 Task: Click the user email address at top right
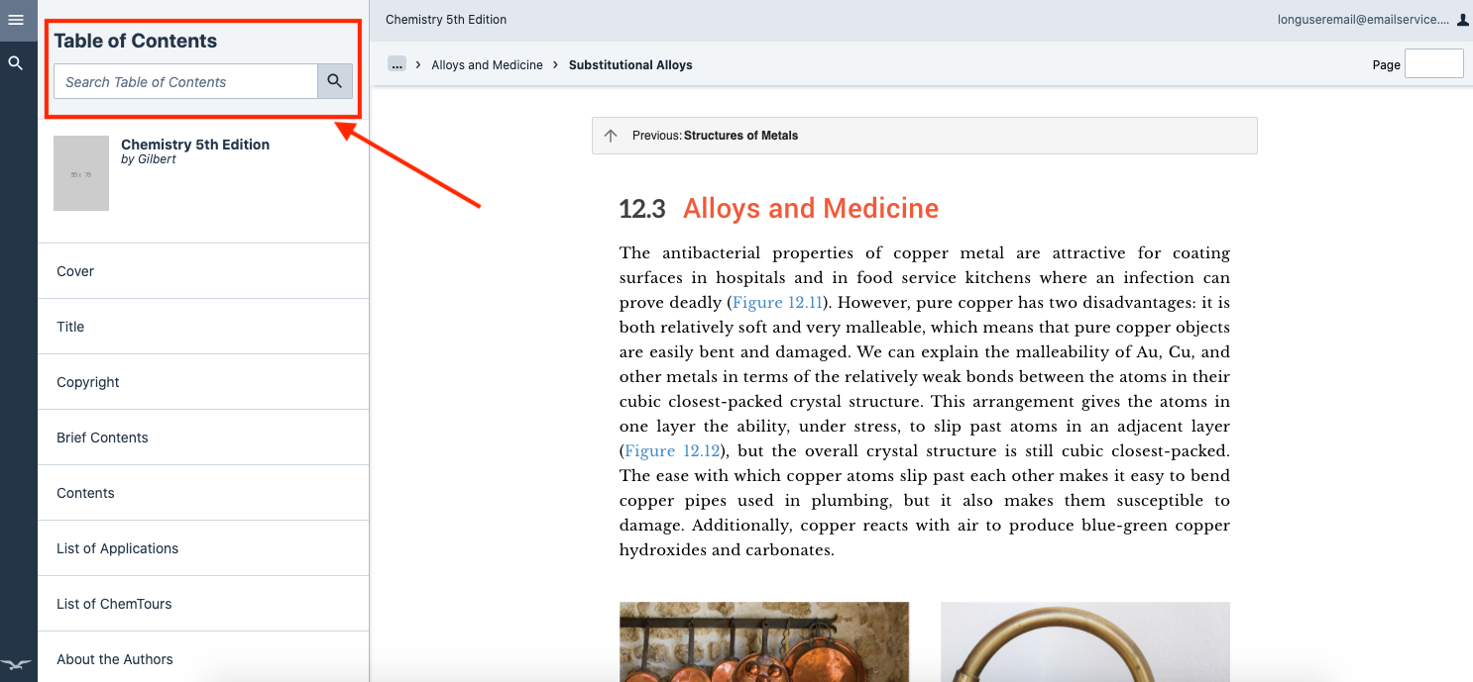[x=1363, y=20]
